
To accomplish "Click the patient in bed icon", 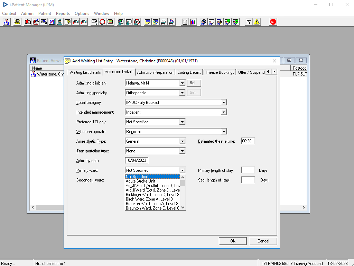I will [171, 22].
